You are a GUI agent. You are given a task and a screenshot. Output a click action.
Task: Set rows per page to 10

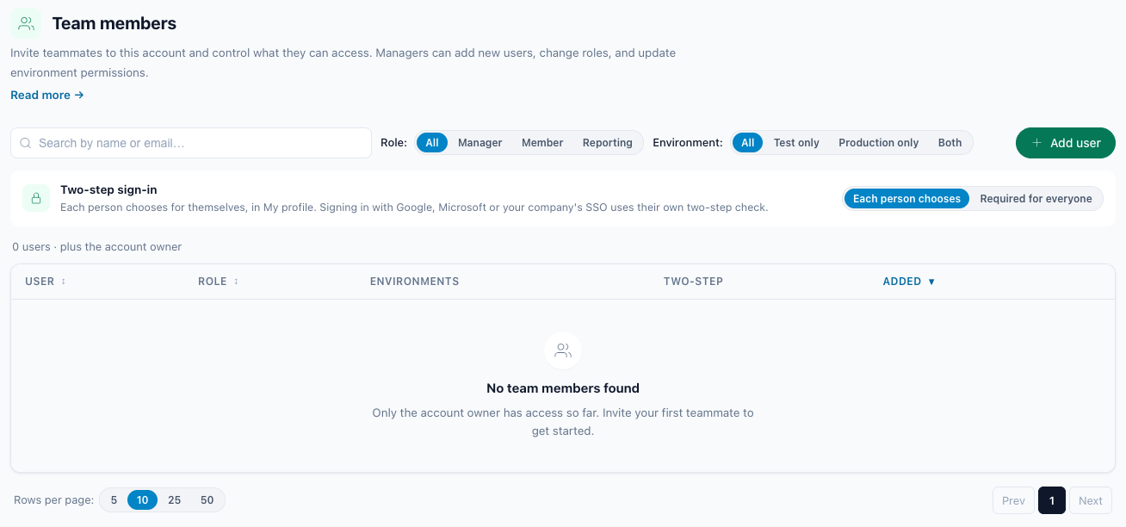142,500
